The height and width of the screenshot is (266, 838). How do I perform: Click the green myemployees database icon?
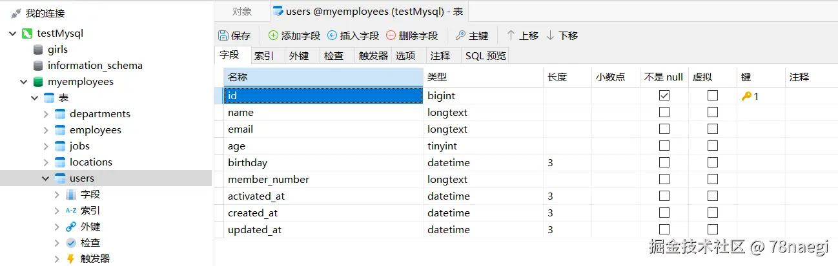[x=38, y=82]
